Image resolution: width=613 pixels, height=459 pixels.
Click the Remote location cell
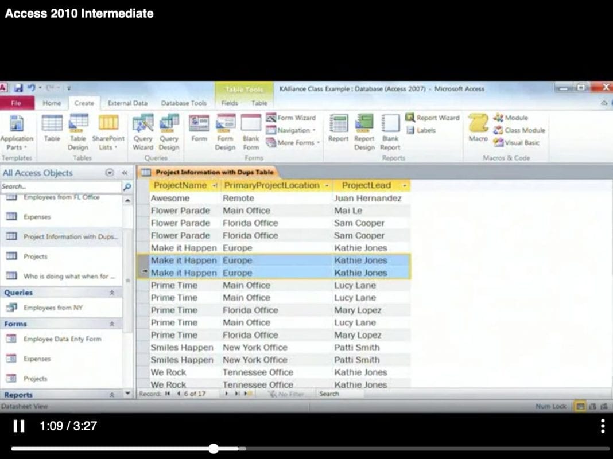(277, 199)
